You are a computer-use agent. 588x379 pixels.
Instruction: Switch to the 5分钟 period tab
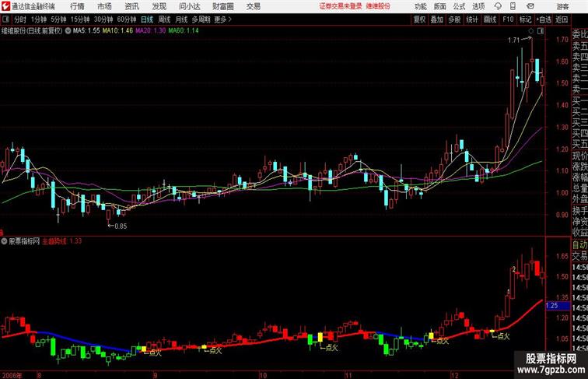pos(58,19)
